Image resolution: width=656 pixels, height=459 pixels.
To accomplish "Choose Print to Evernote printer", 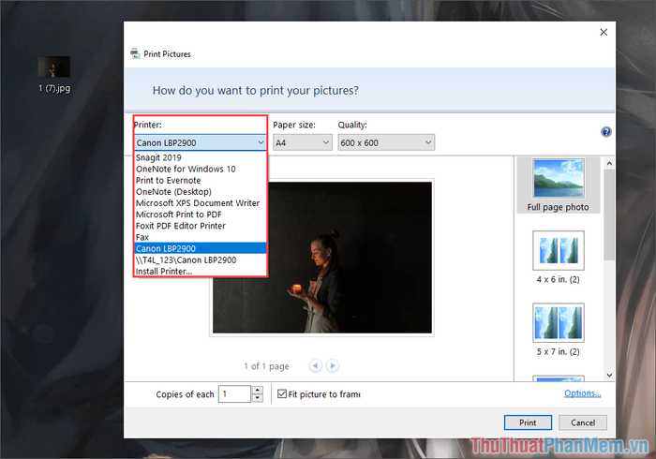I will pyautogui.click(x=201, y=180).
